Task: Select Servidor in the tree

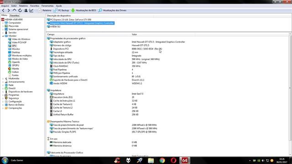Action: [x=10, y=32]
